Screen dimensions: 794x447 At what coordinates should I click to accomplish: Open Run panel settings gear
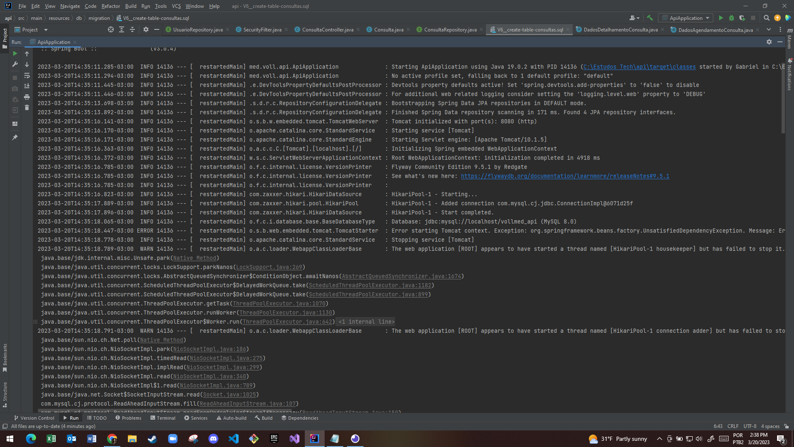click(769, 42)
